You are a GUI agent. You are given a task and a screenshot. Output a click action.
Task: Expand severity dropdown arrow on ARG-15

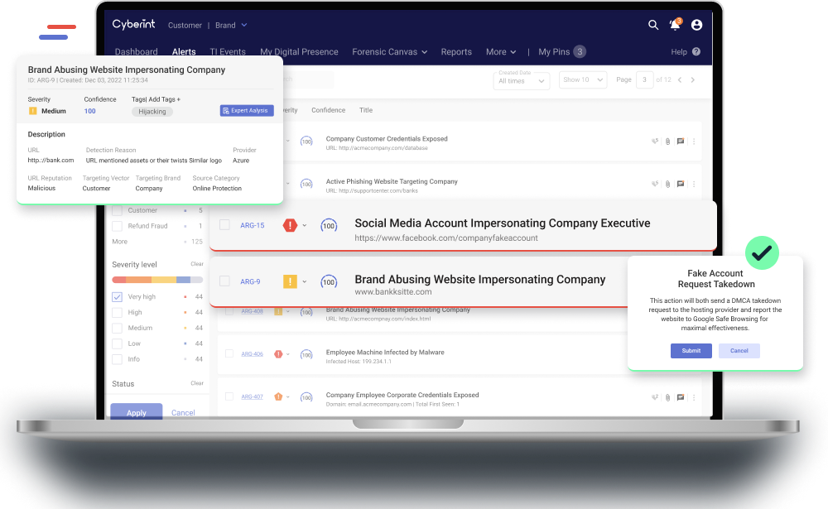pos(305,225)
